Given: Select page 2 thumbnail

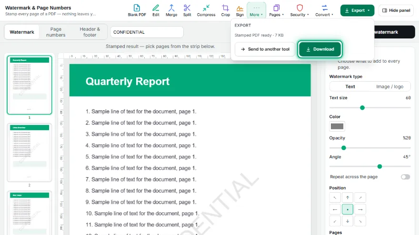Looking at the screenshot, I should click(30, 152).
